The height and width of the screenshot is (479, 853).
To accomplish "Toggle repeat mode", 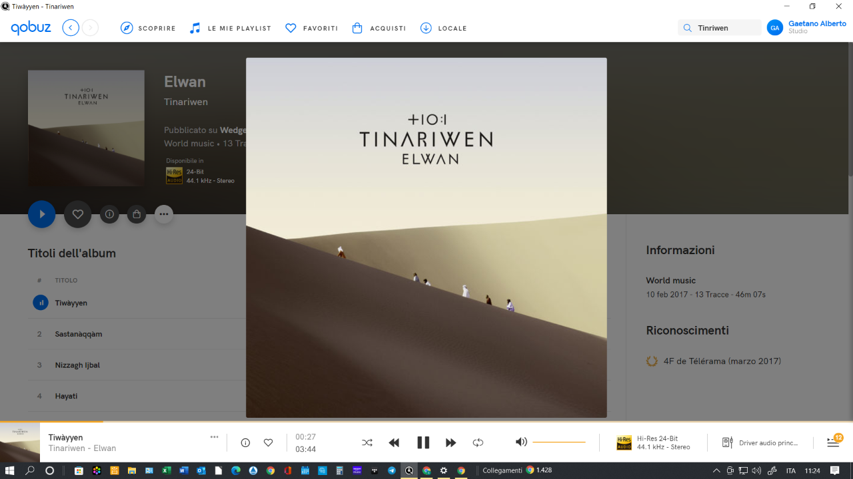I will (x=478, y=442).
